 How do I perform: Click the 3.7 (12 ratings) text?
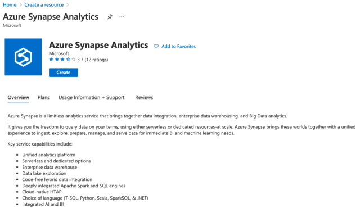click(92, 60)
